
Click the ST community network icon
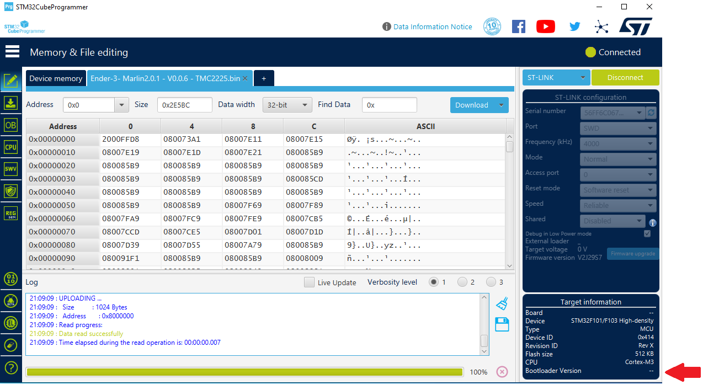click(x=601, y=26)
